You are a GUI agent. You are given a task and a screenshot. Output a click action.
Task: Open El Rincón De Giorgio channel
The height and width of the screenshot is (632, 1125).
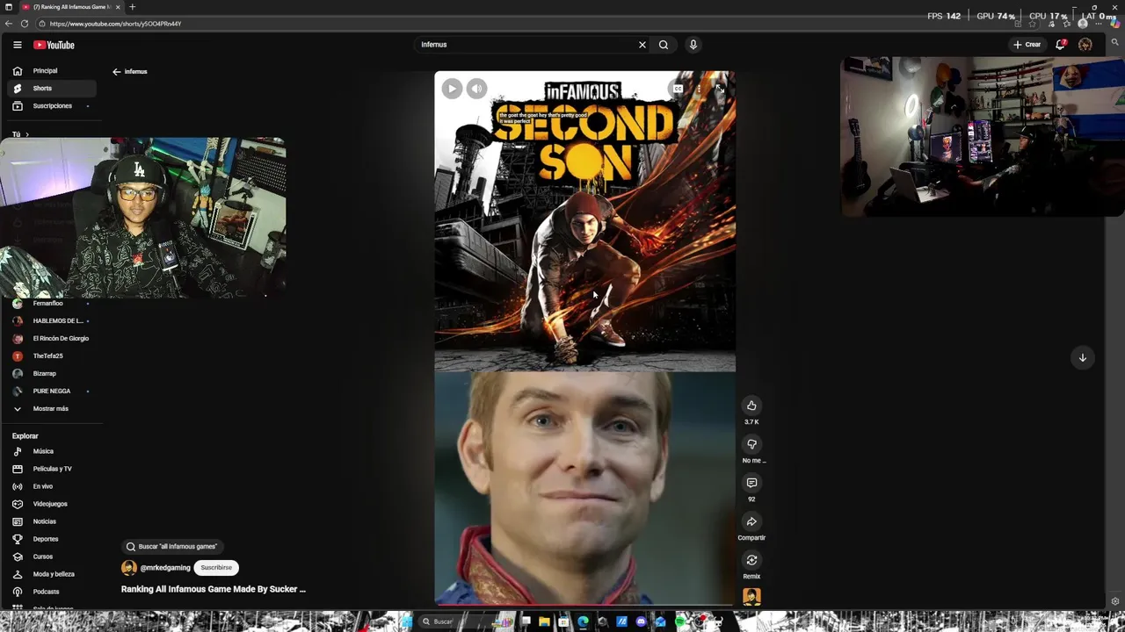click(x=51, y=339)
